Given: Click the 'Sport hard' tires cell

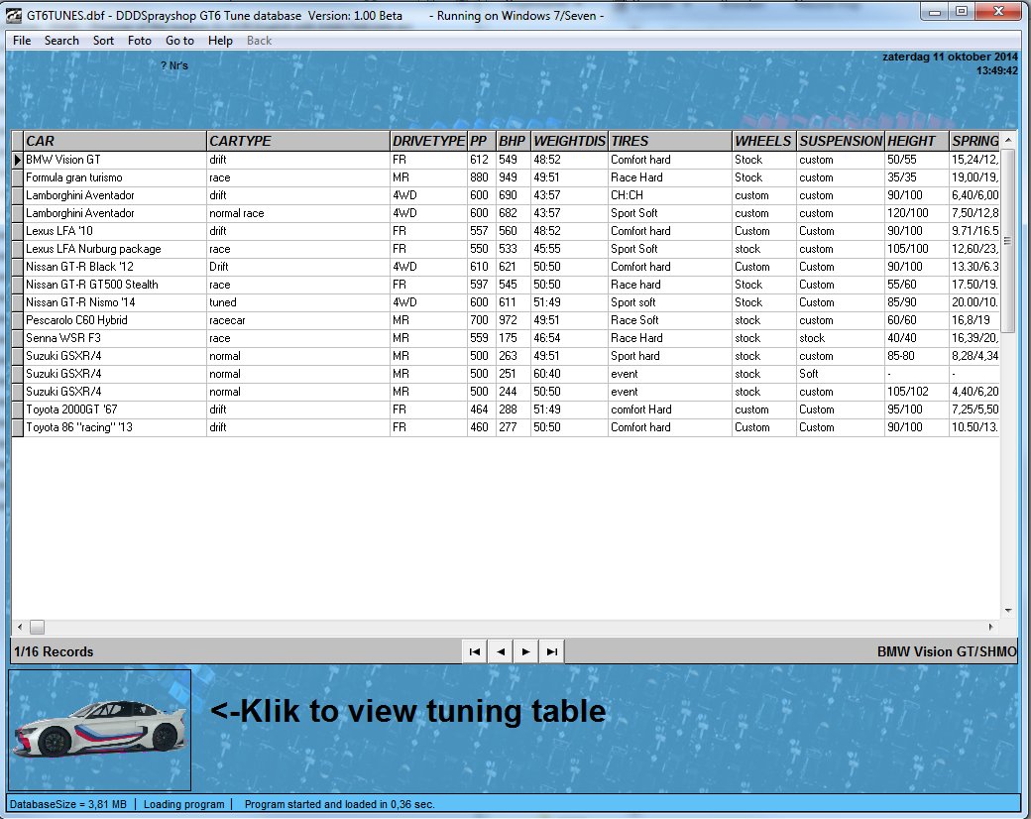Looking at the screenshot, I should point(670,355).
